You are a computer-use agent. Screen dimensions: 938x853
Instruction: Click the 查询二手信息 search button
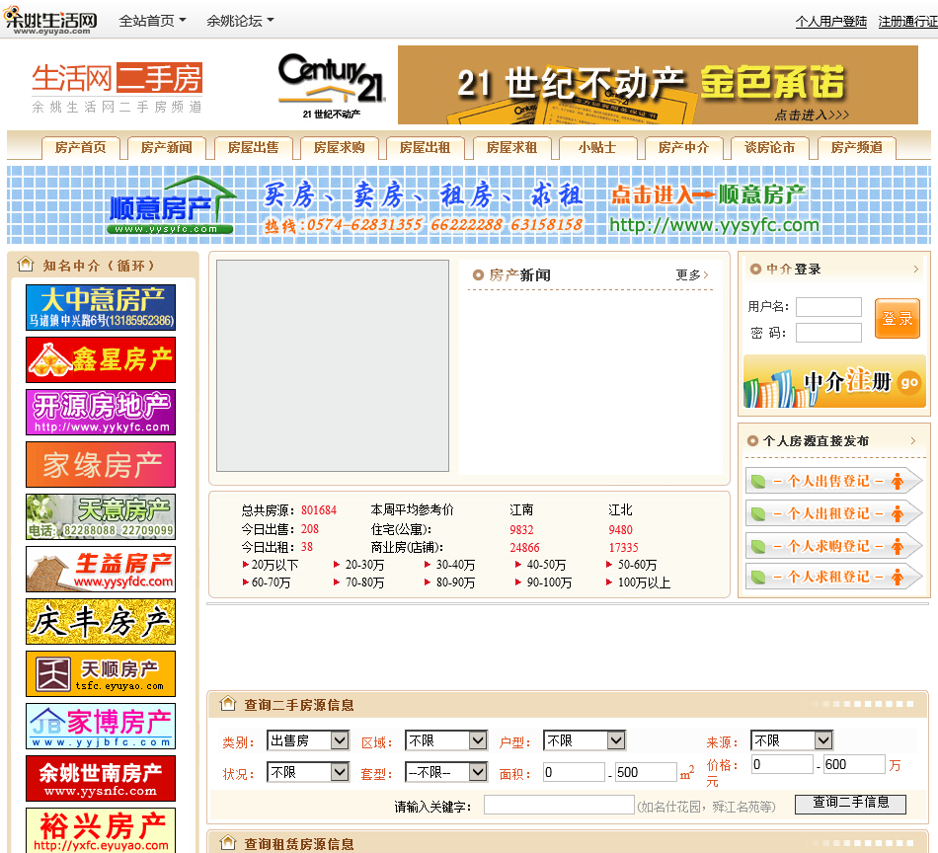pos(850,804)
